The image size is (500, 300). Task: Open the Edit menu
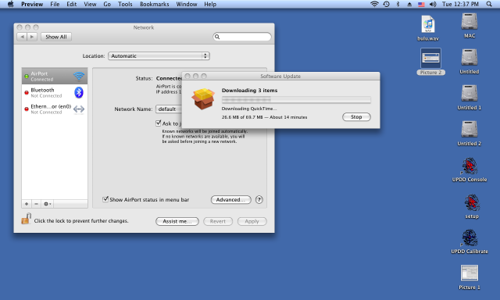click(x=71, y=4)
